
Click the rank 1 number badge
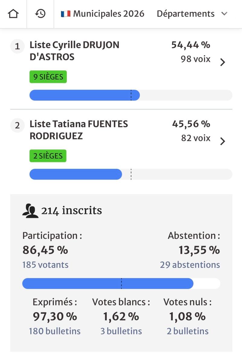point(17,46)
